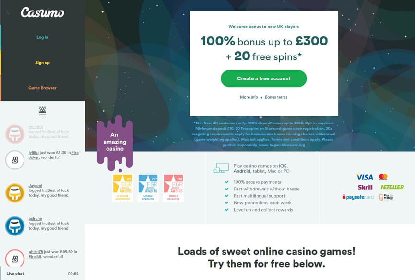415x280 pixels.
Task: Open the Live chat panel
Action: pyautogui.click(x=14, y=274)
